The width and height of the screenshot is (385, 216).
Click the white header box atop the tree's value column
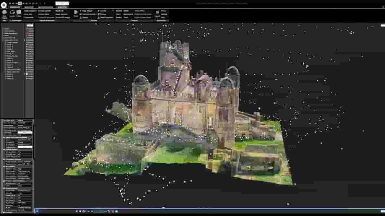tap(30, 25)
